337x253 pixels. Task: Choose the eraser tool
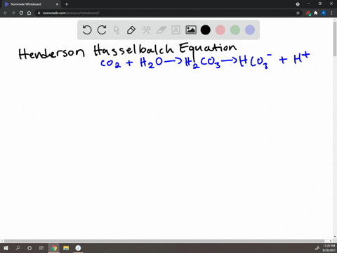pos(161,30)
